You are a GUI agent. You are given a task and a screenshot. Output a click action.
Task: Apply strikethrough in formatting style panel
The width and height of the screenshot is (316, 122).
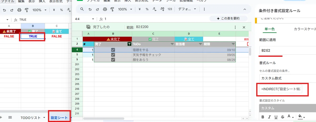click(x=283, y=117)
